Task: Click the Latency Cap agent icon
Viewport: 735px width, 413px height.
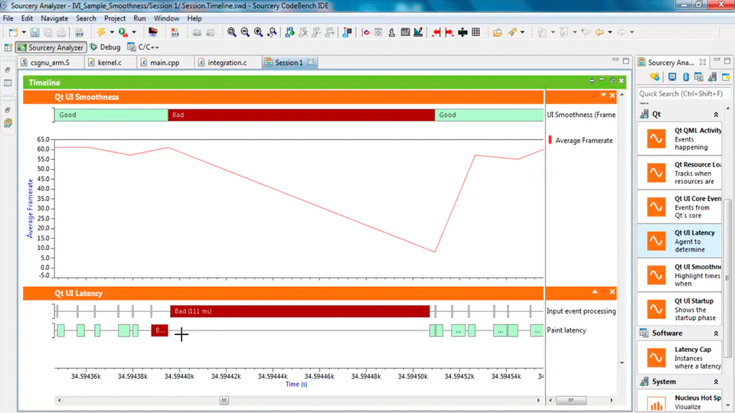Action: pyautogui.click(x=656, y=358)
